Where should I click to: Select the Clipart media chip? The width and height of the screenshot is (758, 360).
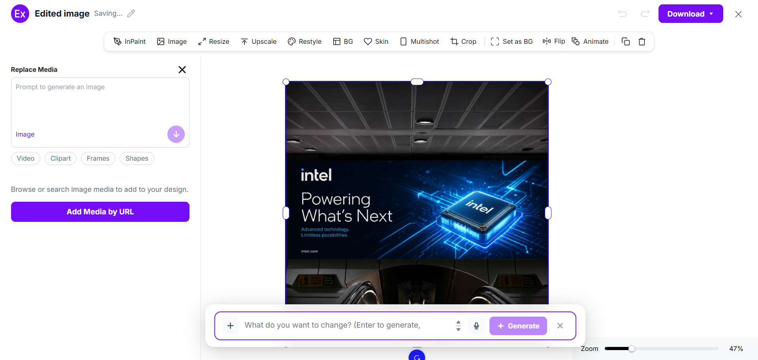[x=60, y=158]
